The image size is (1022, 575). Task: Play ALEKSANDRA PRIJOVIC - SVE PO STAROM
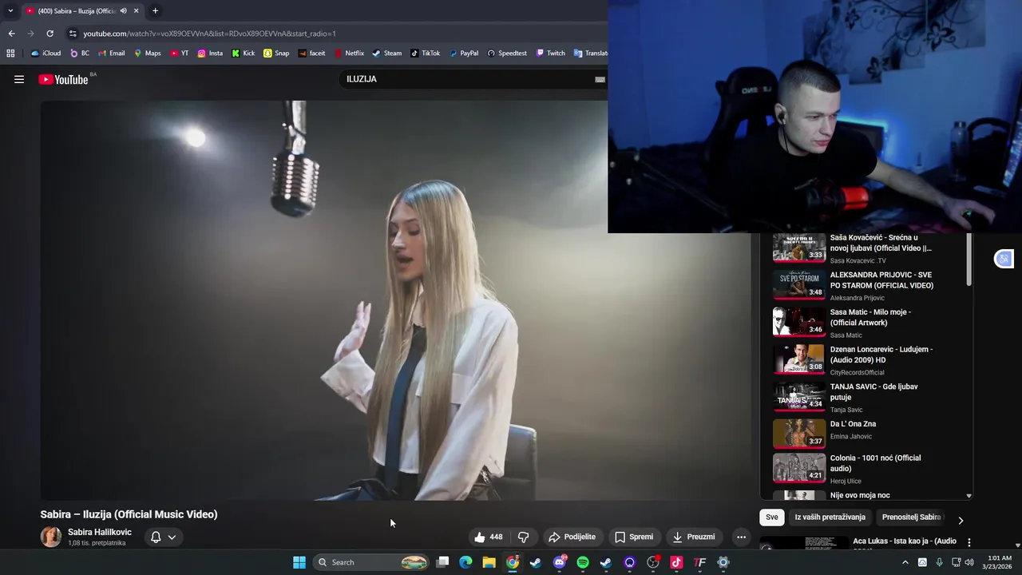pyautogui.click(x=866, y=285)
